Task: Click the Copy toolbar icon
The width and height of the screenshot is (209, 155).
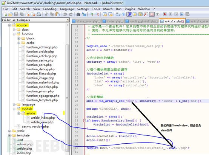Action: pos(52,14)
